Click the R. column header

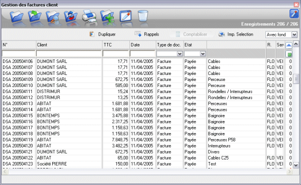(271, 45)
